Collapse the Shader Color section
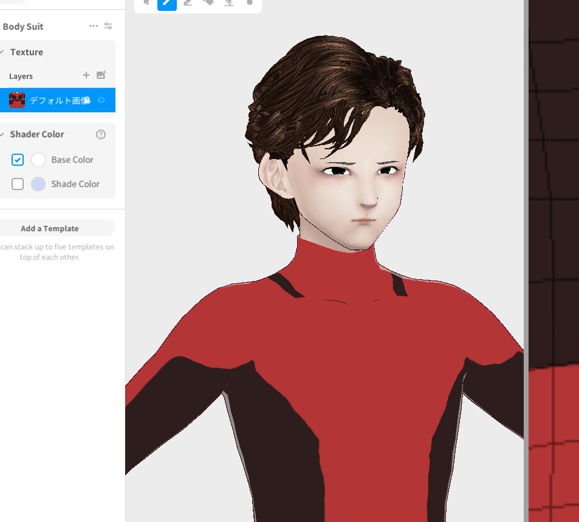Screen dimensions: 579x522 pos(2,134)
